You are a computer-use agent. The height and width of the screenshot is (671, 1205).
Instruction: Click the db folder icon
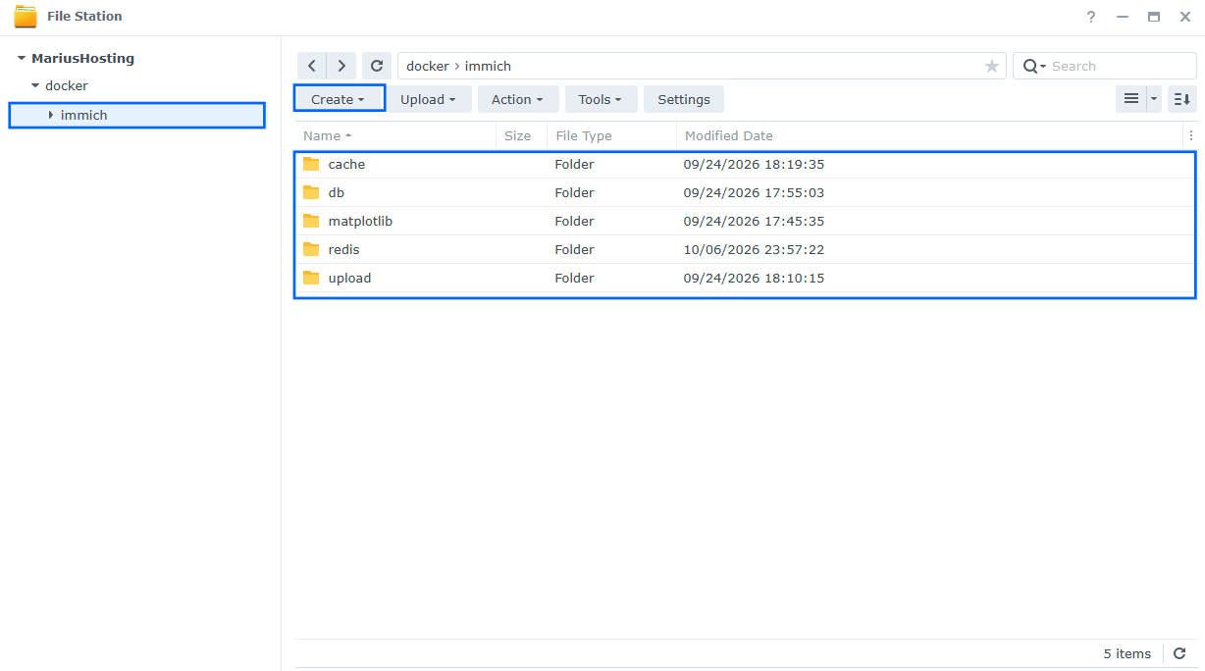311,192
